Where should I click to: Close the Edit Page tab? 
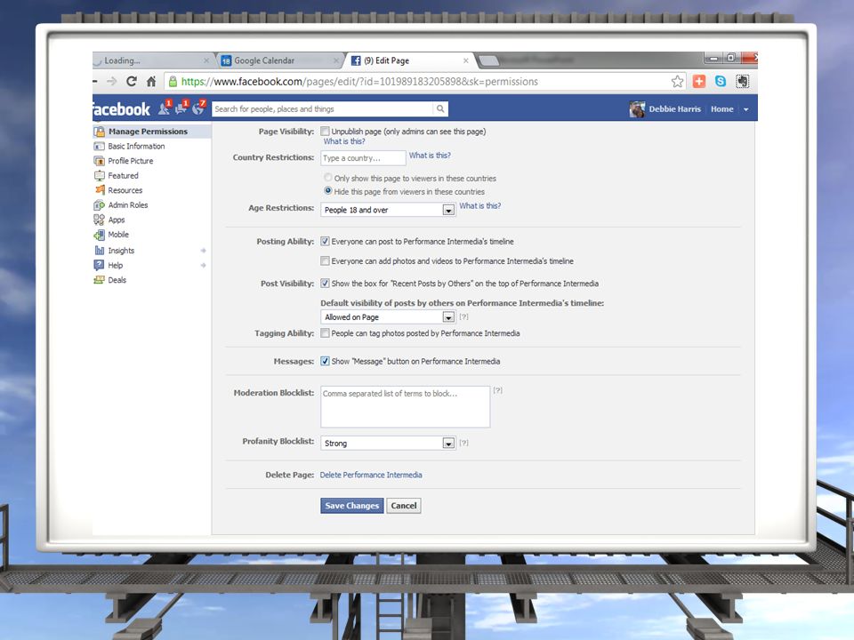click(x=465, y=60)
